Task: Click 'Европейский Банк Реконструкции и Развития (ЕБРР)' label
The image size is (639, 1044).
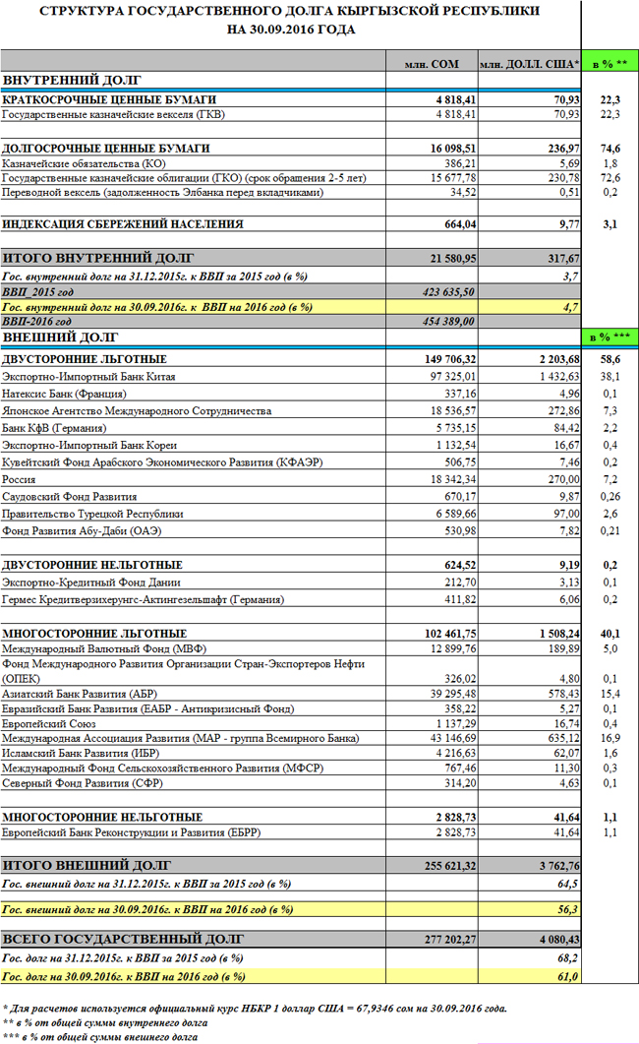Action: (x=131, y=832)
